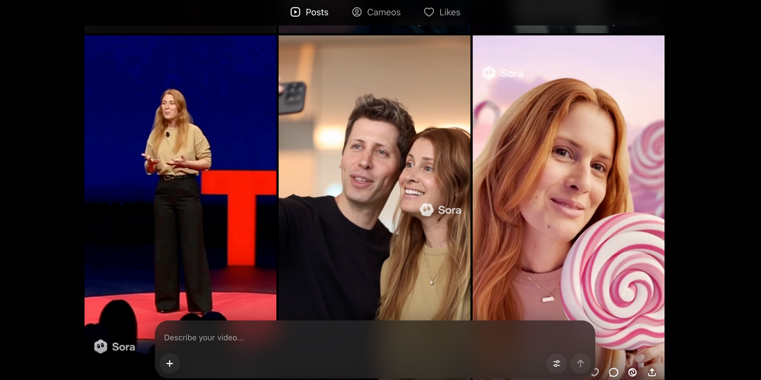
Task: Click Sora watermark on the lollipop video
Action: (x=503, y=73)
